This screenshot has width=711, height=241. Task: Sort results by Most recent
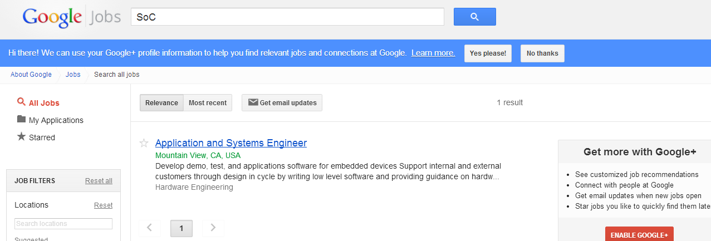point(208,102)
